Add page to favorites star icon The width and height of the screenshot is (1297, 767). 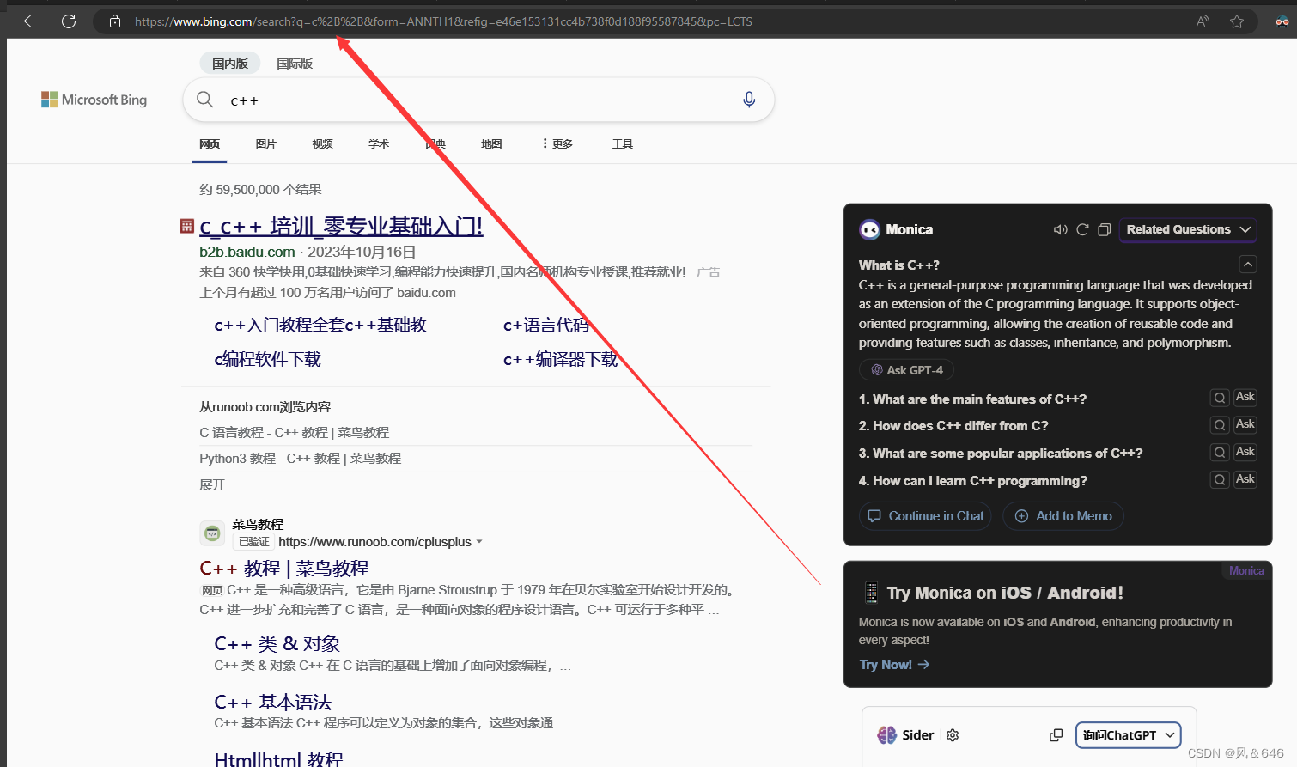coord(1237,21)
